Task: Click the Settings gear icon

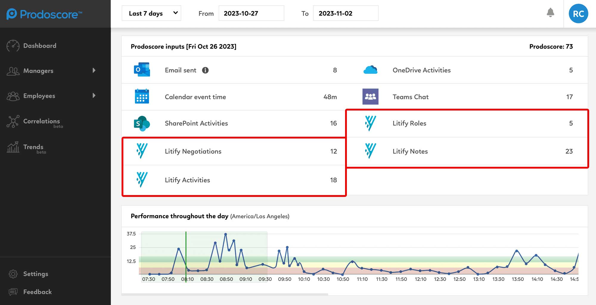Action: pyautogui.click(x=13, y=274)
